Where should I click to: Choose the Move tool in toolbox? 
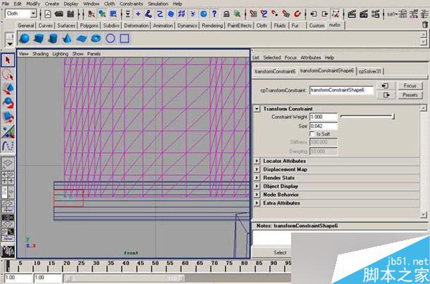click(8, 89)
